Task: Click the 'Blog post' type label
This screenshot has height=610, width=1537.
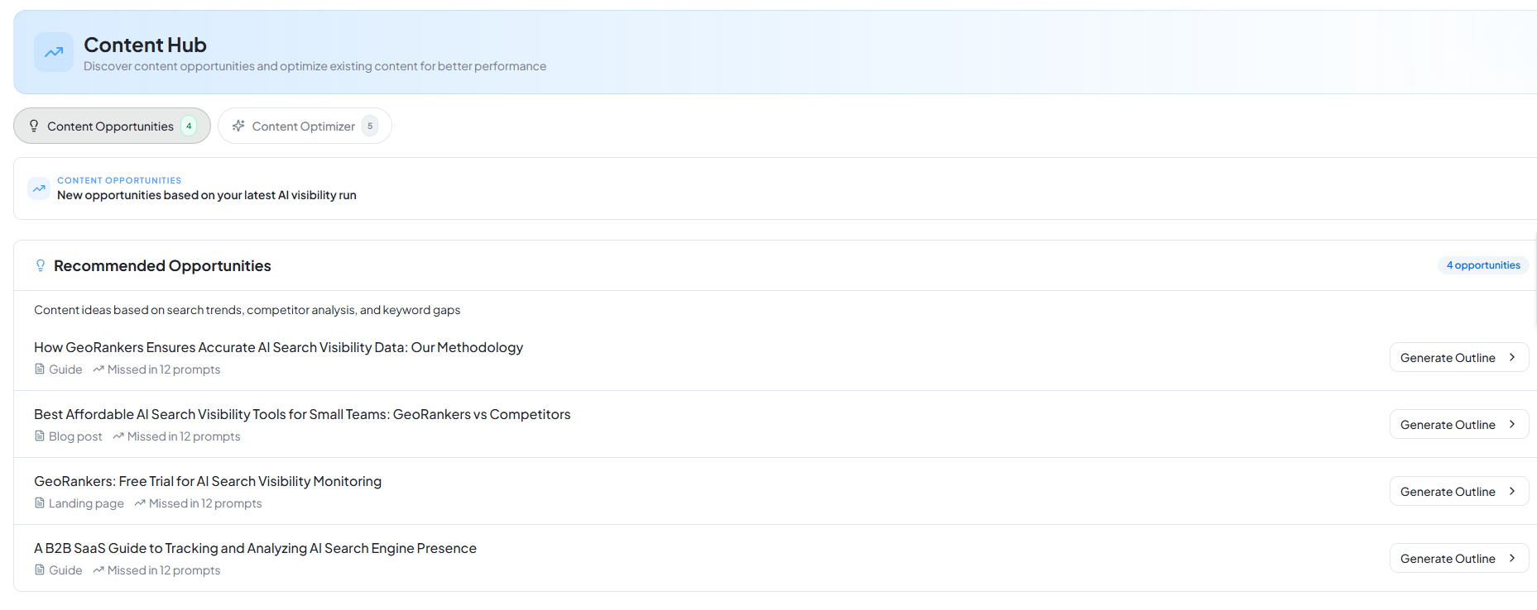Action: pos(75,436)
